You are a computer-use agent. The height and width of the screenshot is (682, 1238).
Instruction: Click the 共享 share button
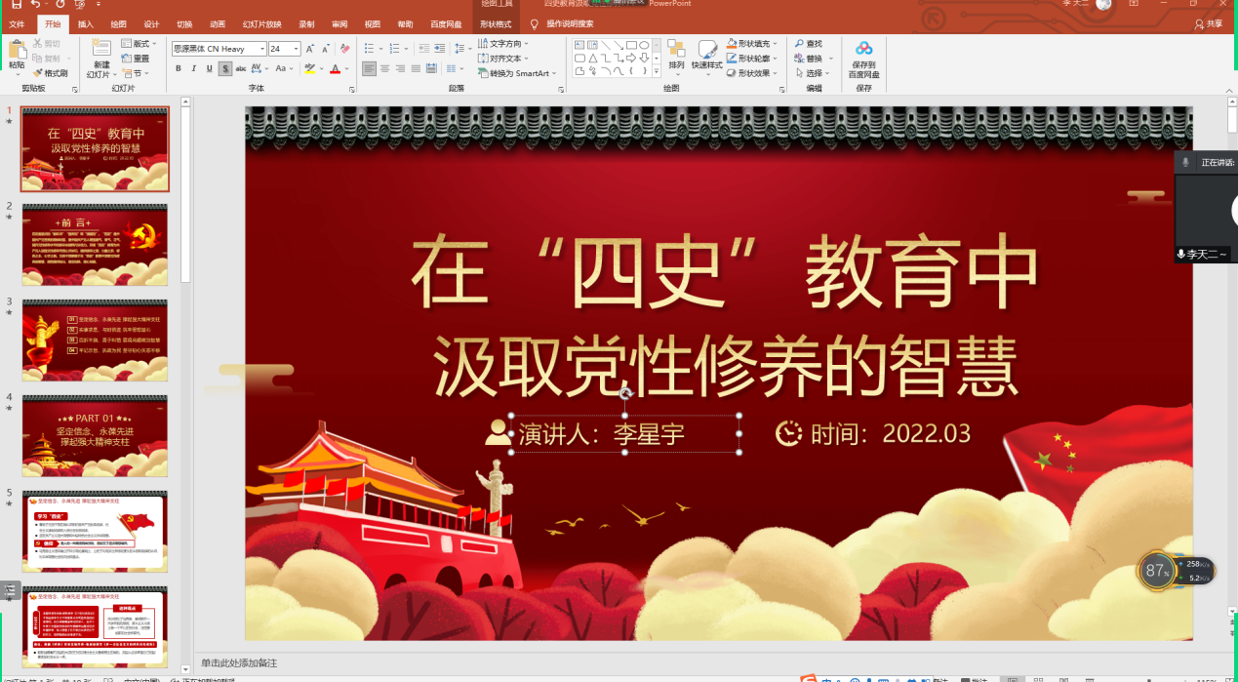click(x=1209, y=23)
